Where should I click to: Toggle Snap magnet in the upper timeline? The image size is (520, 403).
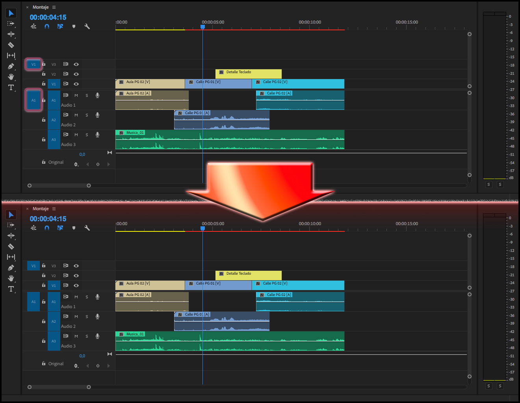pyautogui.click(x=47, y=26)
